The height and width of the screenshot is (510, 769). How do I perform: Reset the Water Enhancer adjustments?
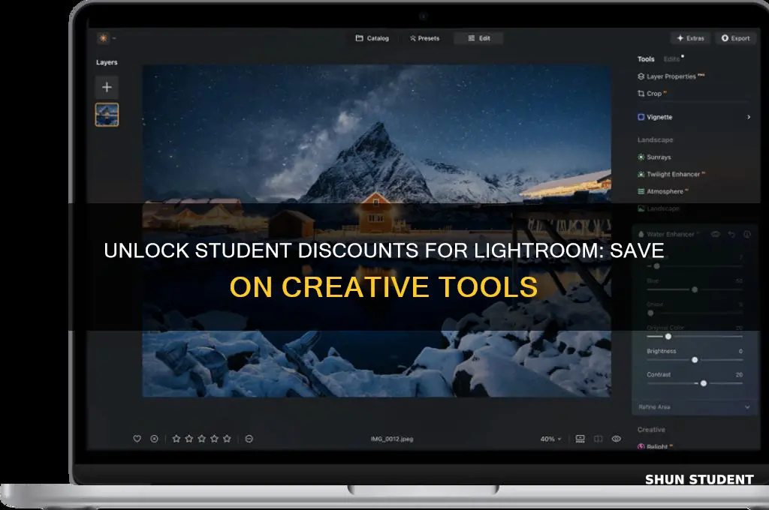[x=731, y=234]
